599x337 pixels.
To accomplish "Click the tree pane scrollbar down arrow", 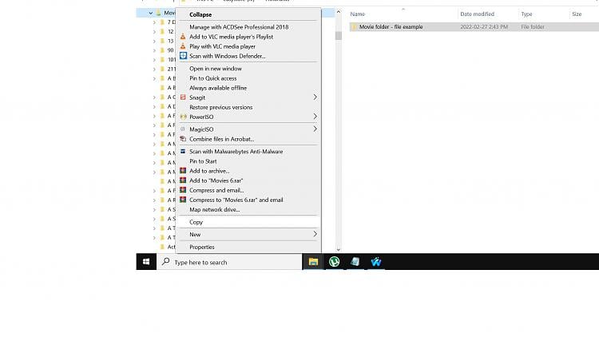I will (339, 249).
